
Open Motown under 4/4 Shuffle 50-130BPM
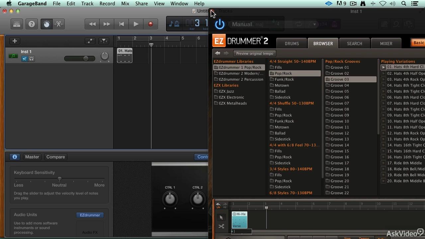pyautogui.click(x=279, y=127)
